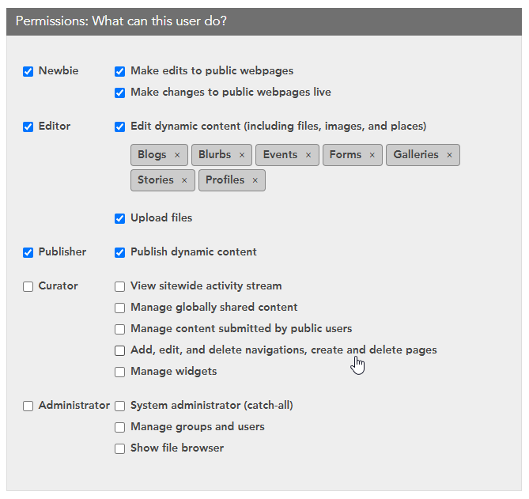Viewport: 529px width, 499px height.
Task: Uncheck the Editor role checkbox
Action: (x=28, y=127)
